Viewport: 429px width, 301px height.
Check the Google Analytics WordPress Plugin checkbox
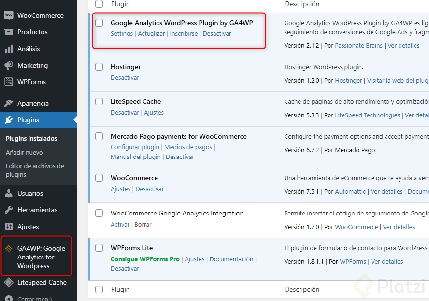[99, 23]
